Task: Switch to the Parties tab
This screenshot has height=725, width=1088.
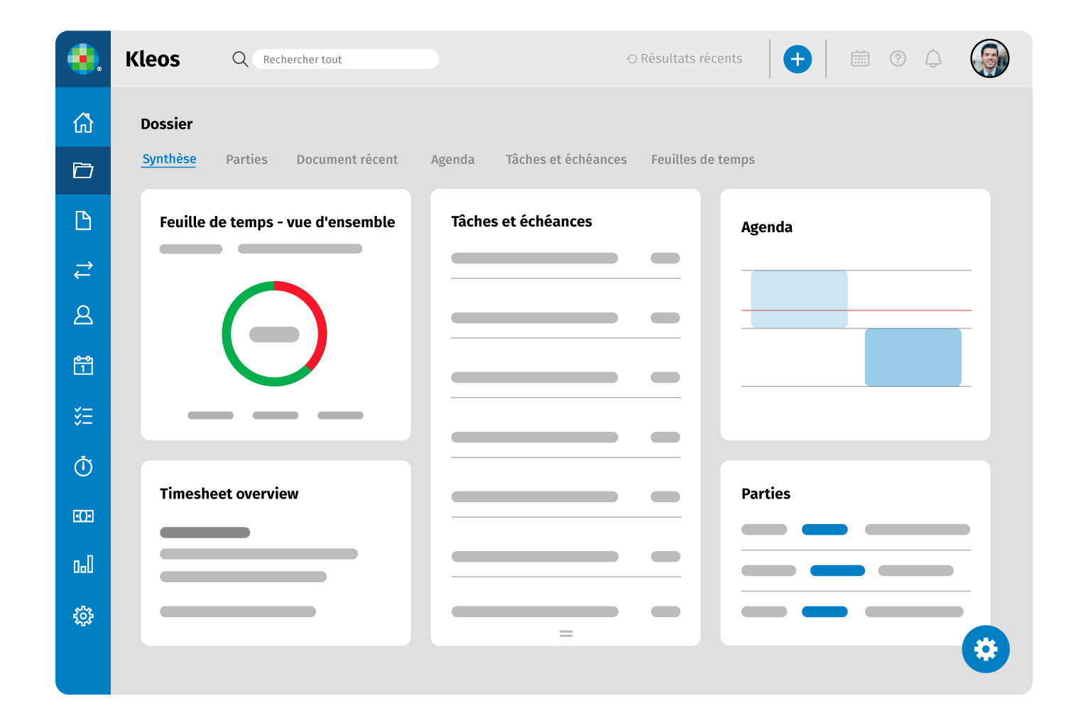Action: pyautogui.click(x=246, y=160)
